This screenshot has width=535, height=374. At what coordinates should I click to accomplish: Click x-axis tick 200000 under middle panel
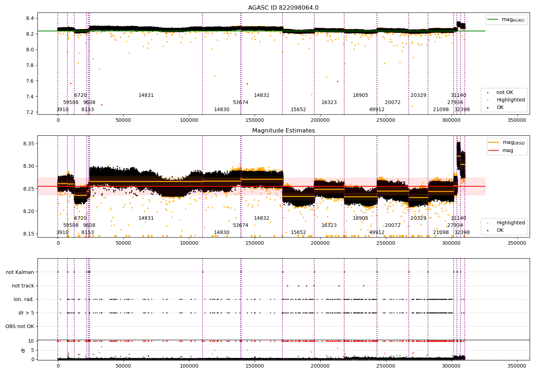[320, 243]
